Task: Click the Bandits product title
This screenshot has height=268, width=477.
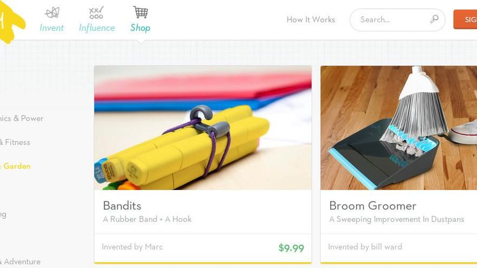Action: (122, 206)
